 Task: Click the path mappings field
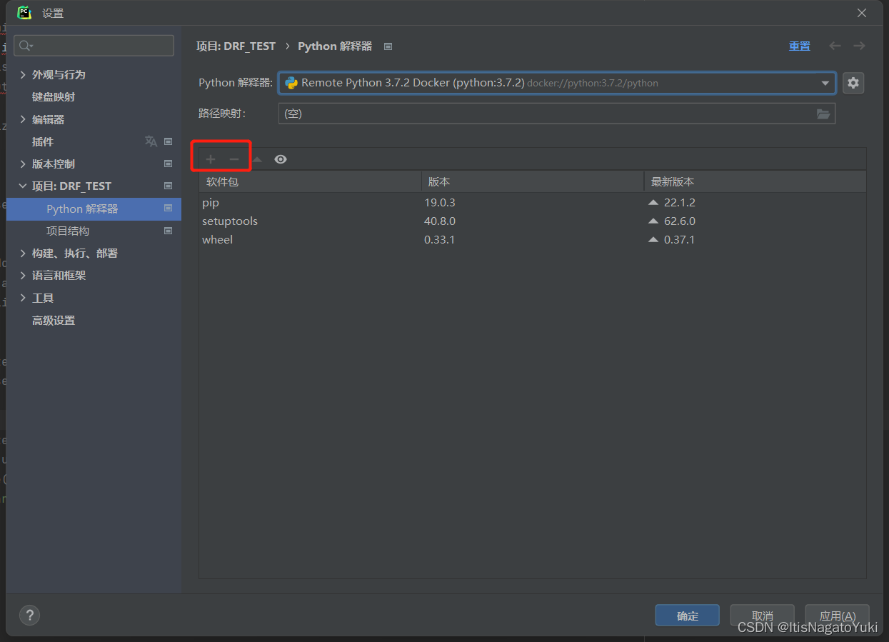(x=556, y=114)
